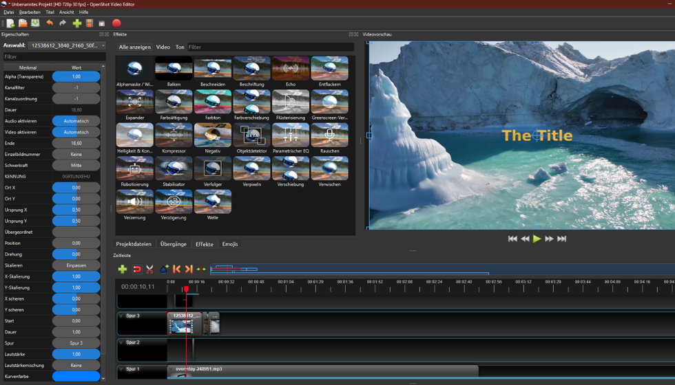Select the Echo effect

[x=291, y=68]
